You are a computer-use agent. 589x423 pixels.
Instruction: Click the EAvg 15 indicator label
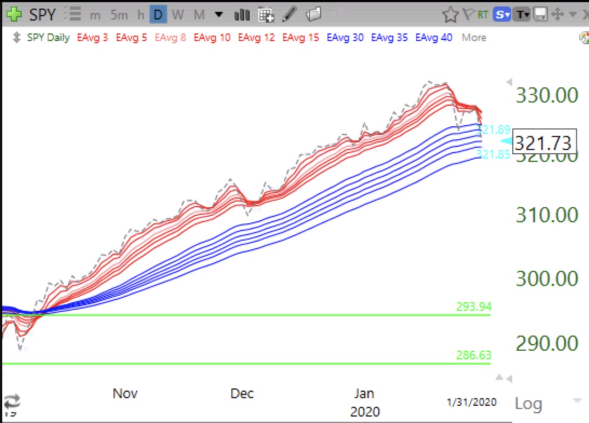[300, 38]
